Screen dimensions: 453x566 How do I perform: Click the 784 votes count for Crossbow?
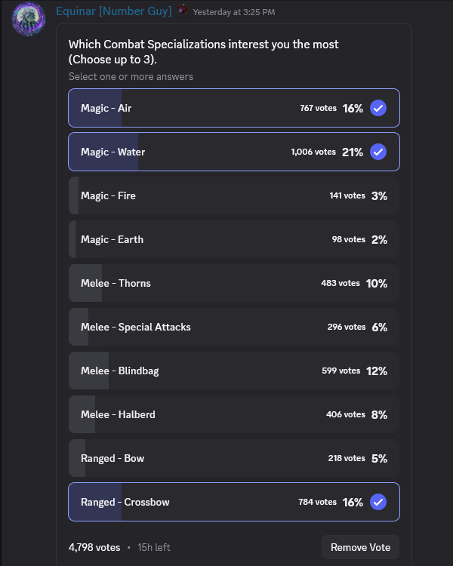point(317,502)
